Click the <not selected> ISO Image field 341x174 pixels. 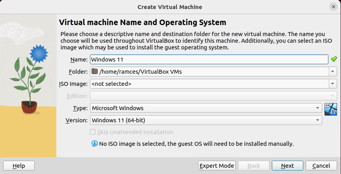[208, 83]
